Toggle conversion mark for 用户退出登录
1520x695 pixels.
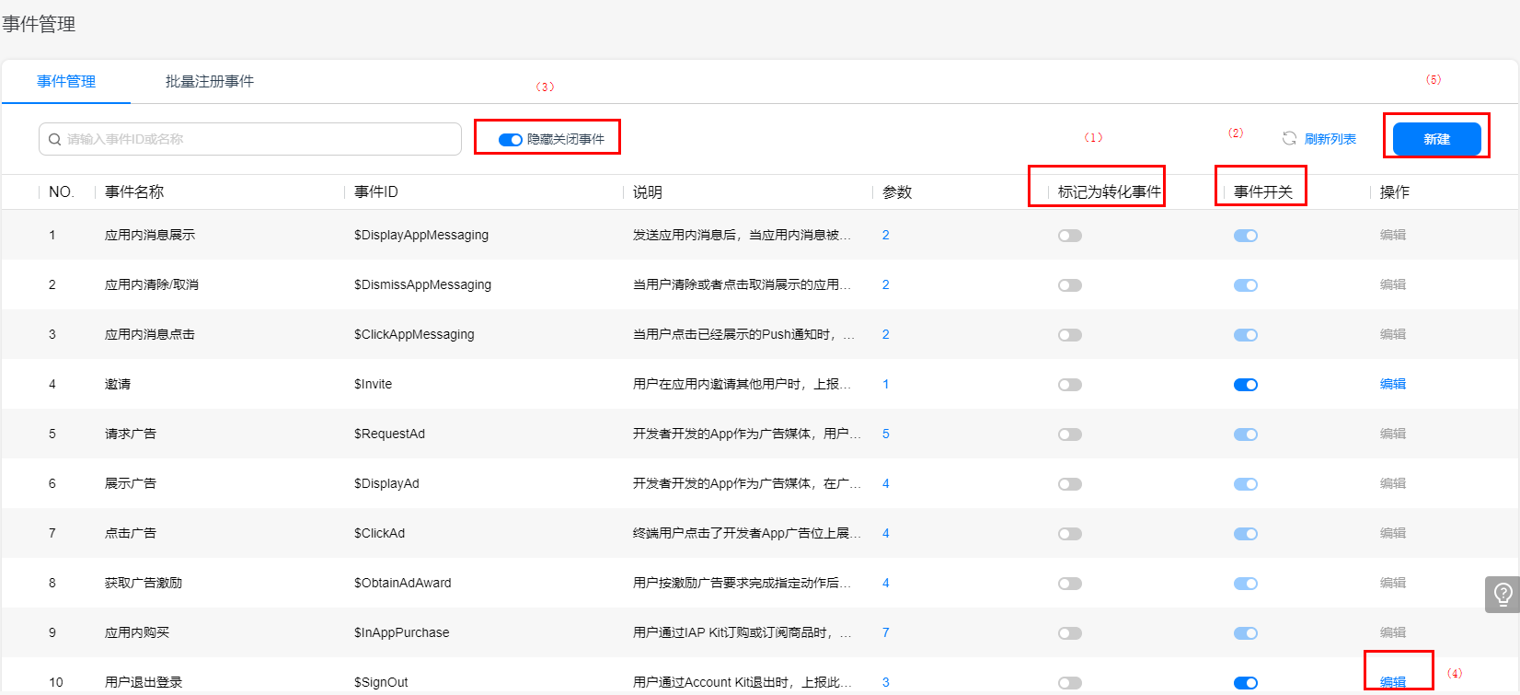[1070, 683]
